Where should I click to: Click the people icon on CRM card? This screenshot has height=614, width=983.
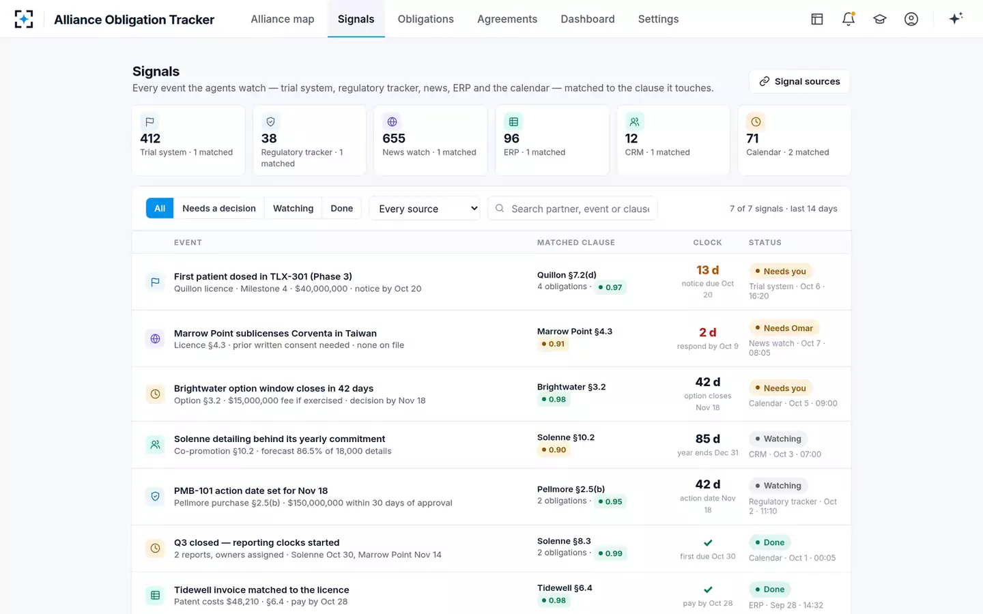coord(634,121)
